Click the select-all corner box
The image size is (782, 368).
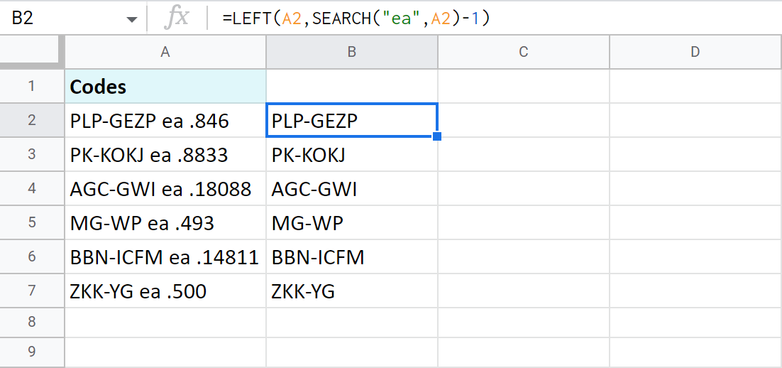pos(32,52)
